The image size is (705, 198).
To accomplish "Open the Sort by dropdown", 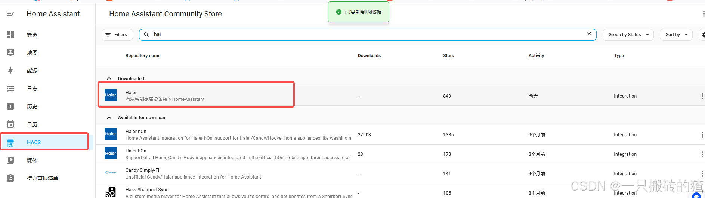I will (x=676, y=35).
